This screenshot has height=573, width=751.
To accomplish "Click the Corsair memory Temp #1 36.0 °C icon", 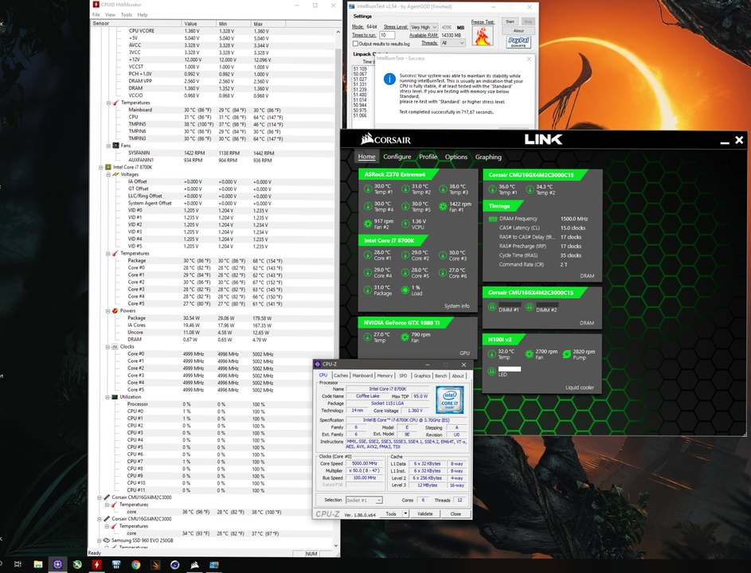I will pyautogui.click(x=492, y=189).
